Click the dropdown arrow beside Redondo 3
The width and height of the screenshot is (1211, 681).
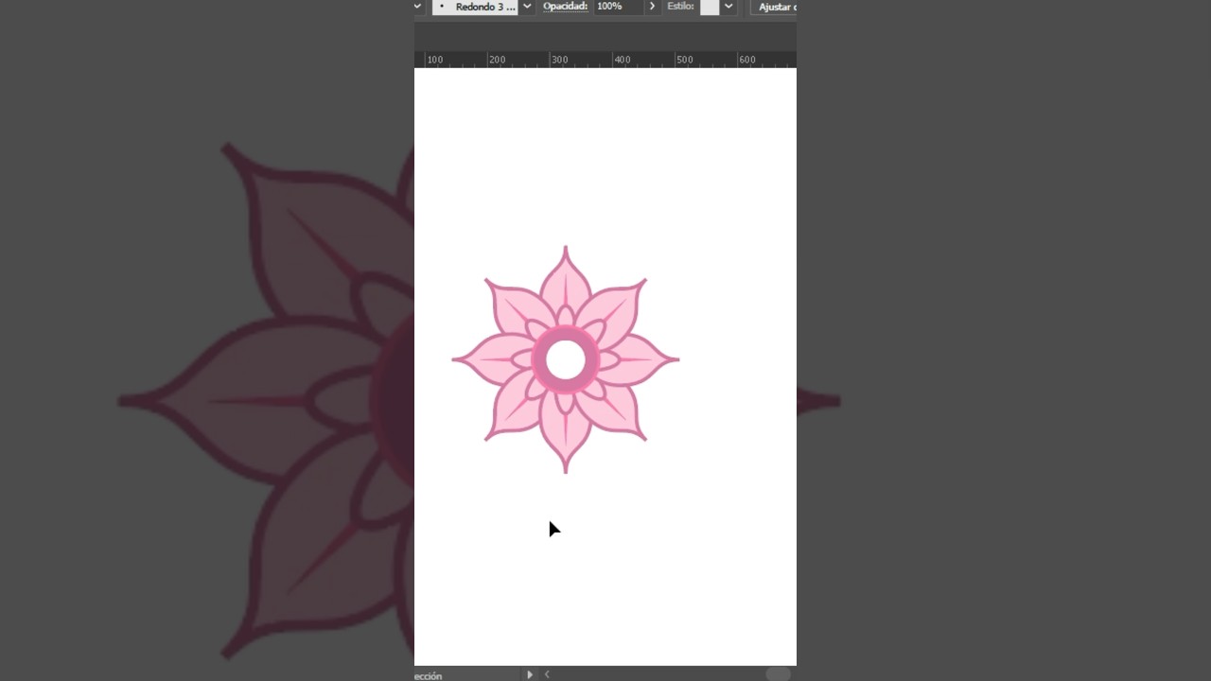tap(527, 7)
